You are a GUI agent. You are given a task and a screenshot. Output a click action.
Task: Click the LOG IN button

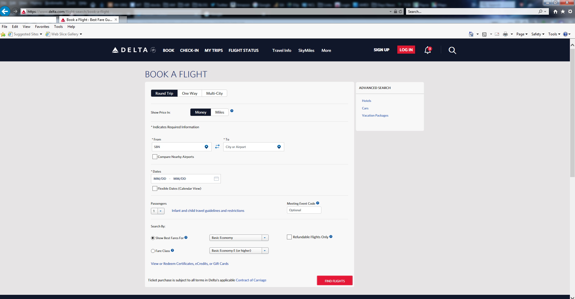406,50
